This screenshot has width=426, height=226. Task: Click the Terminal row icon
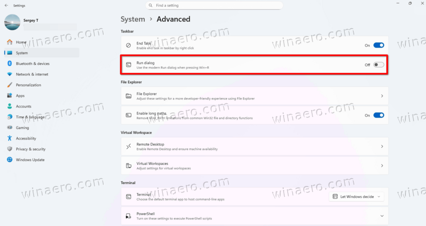(128, 196)
